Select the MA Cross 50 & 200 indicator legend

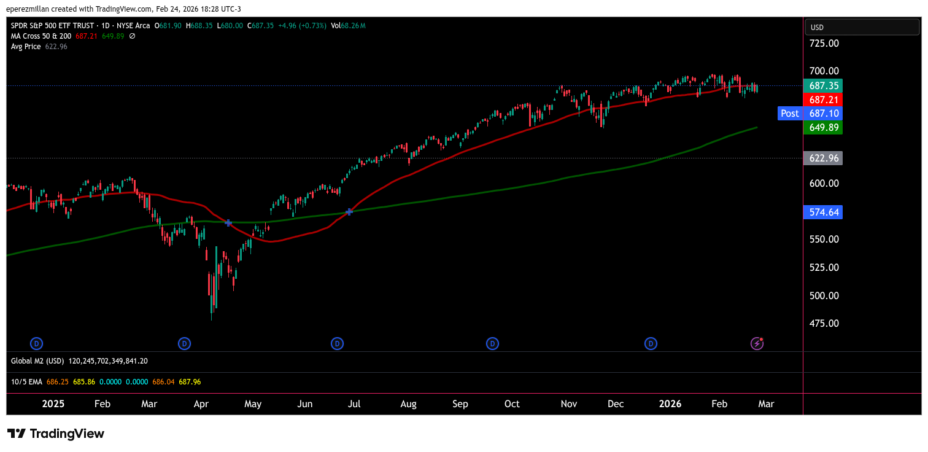pyautogui.click(x=41, y=36)
